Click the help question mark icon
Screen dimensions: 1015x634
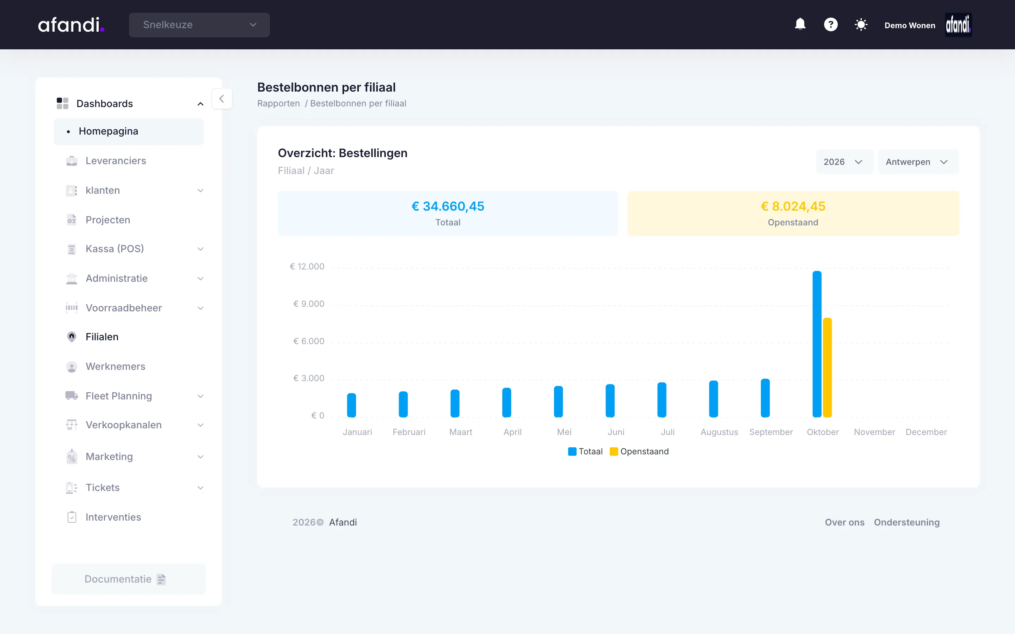point(830,24)
